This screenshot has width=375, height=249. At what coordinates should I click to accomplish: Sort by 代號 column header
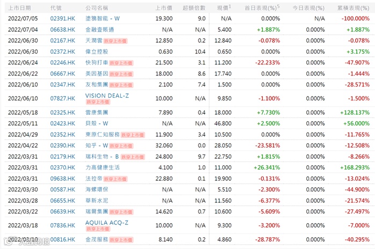tap(56, 8)
